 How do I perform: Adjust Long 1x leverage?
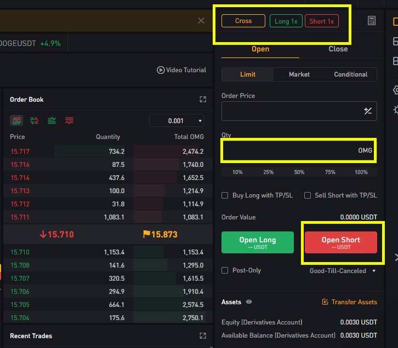click(x=286, y=21)
